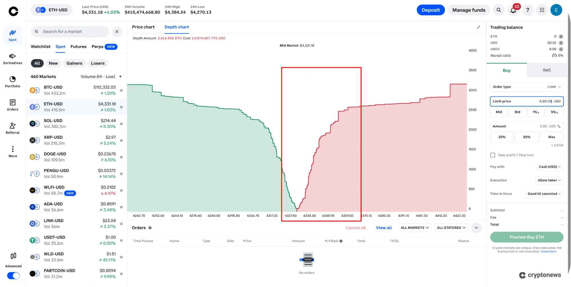Enable Take profit / Stop loss

tap(493, 155)
